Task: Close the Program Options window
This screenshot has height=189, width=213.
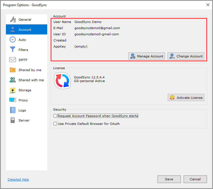Action: [x=208, y=5]
